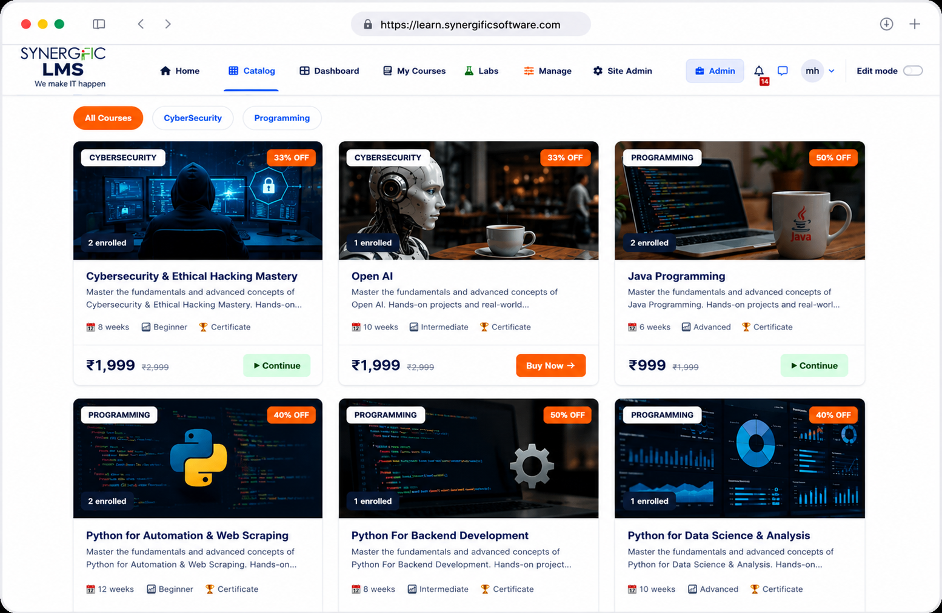
Task: Click calendar icon beside 8 weeks on Cybersecurity card
Action: (x=90, y=327)
